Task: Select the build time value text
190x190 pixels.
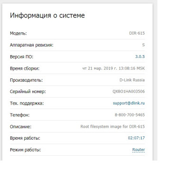Action: [x=114, y=68]
